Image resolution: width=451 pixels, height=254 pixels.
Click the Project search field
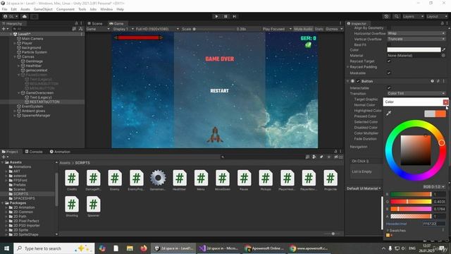[263, 157]
